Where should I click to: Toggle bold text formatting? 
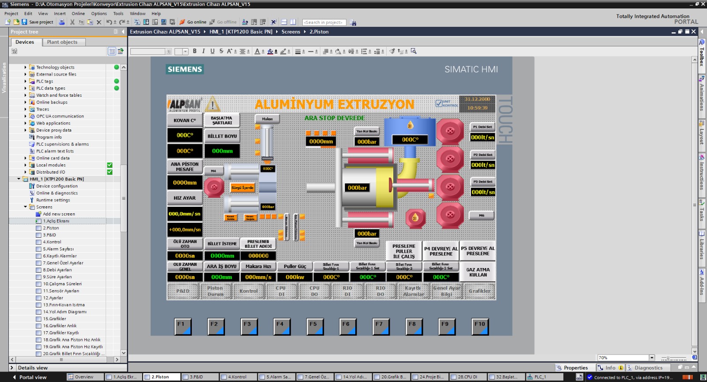point(194,51)
